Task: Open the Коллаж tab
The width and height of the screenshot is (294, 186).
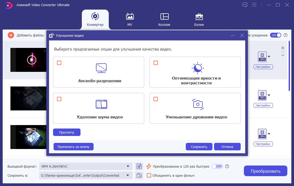Action: [x=164, y=19]
